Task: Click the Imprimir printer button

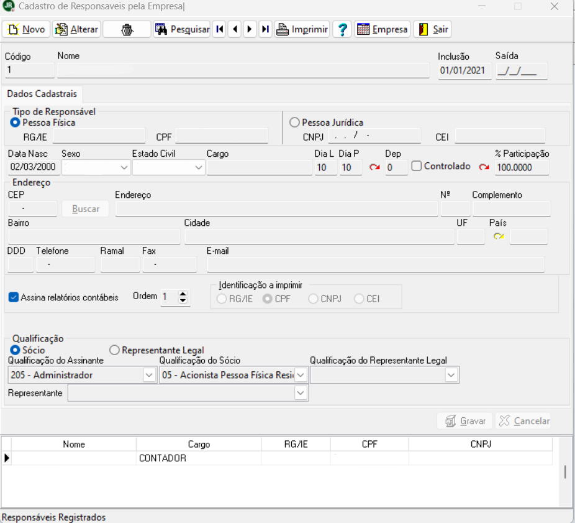Action: [x=302, y=29]
